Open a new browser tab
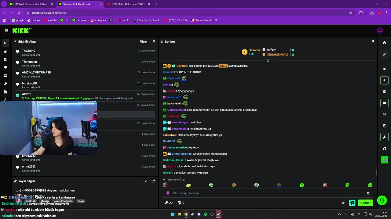 coord(156,4)
